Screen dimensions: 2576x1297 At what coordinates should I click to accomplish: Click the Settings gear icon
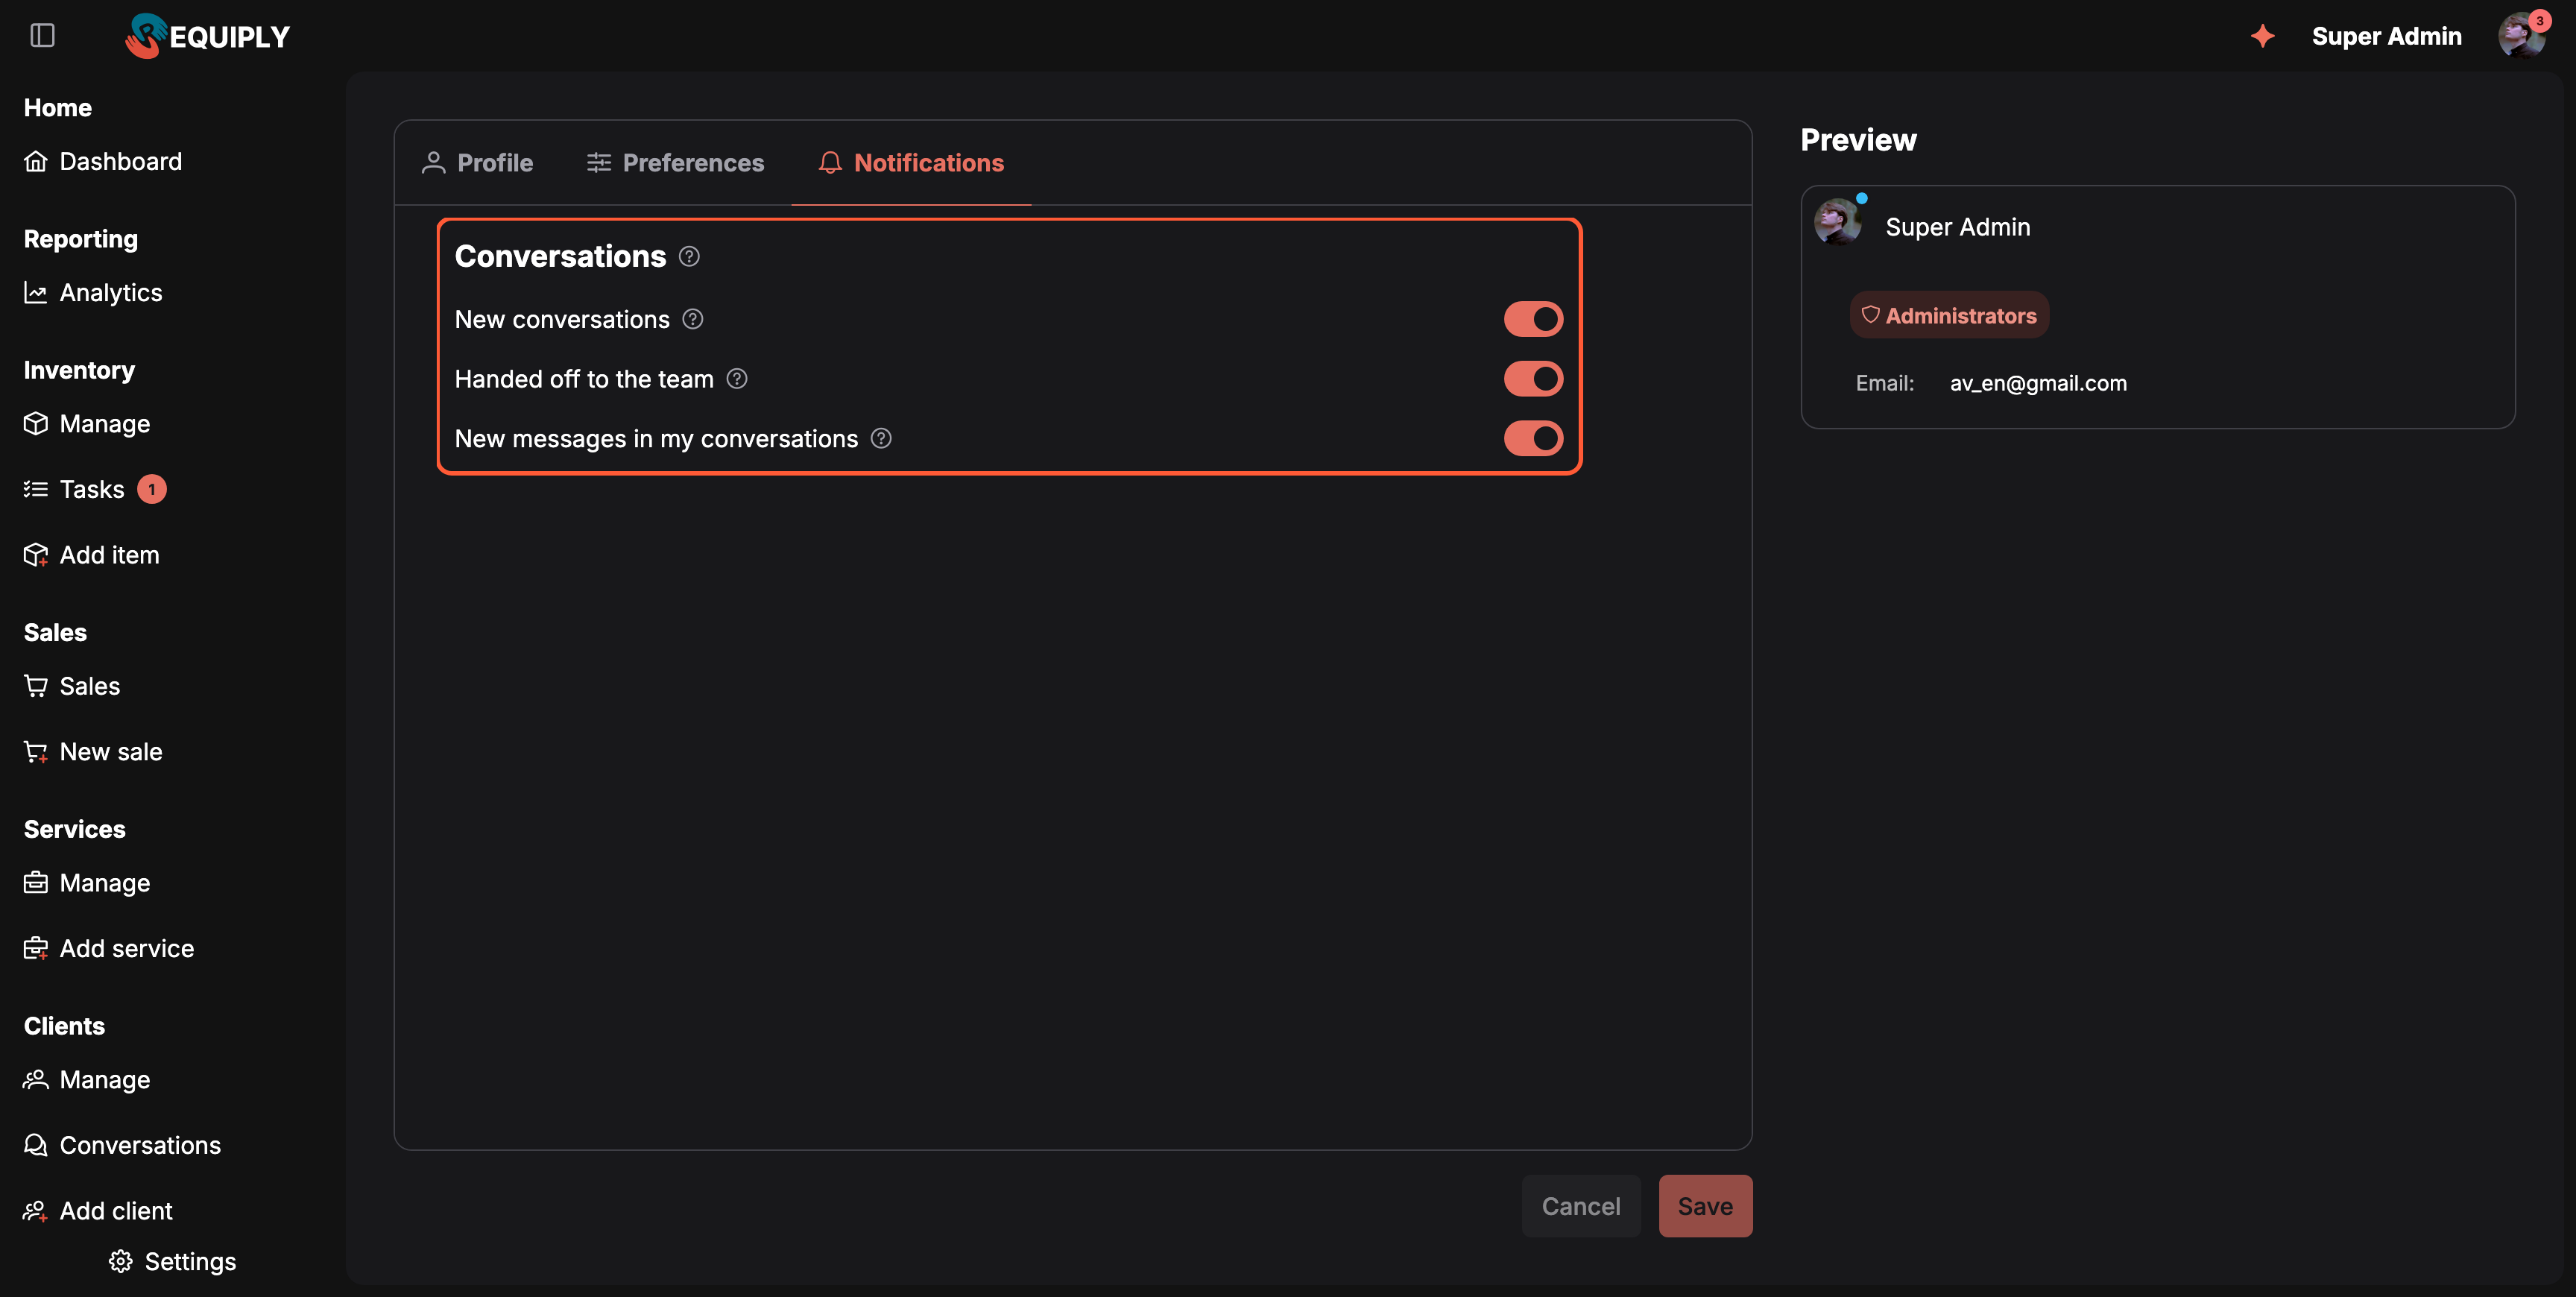coord(121,1262)
